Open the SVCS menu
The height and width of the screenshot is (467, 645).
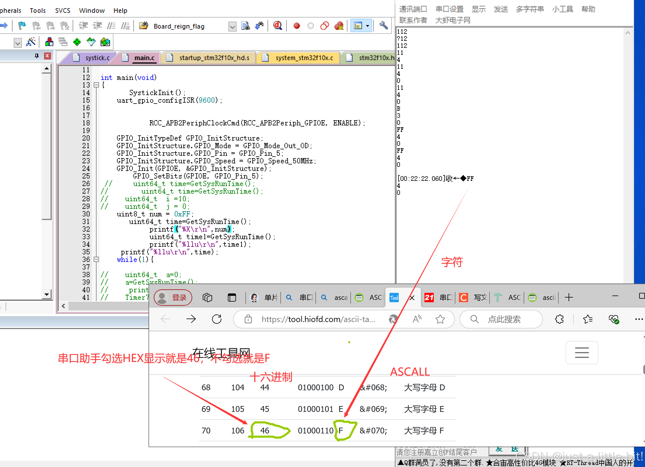[62, 11]
